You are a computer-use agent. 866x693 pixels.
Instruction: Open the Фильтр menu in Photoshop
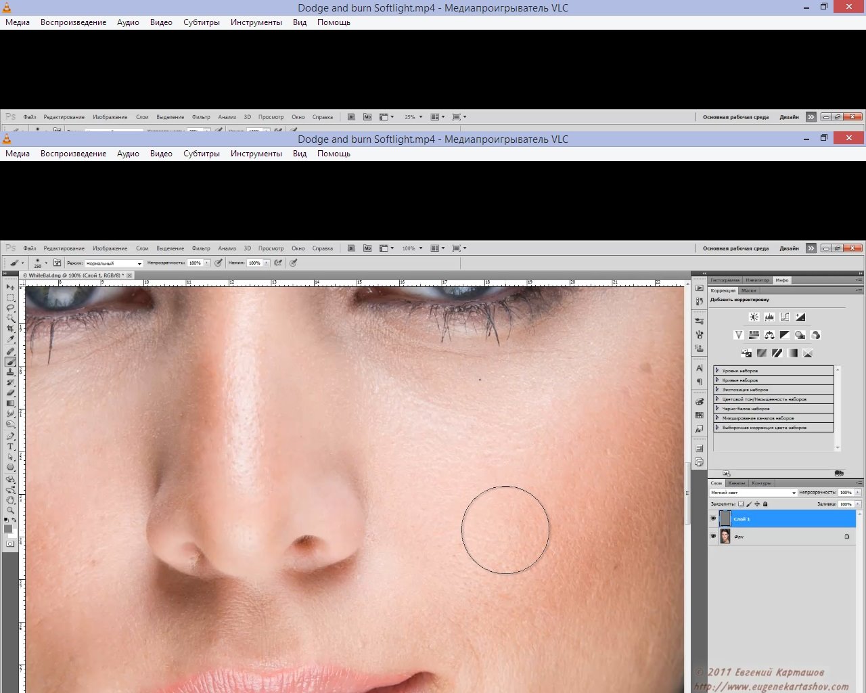[x=201, y=248]
